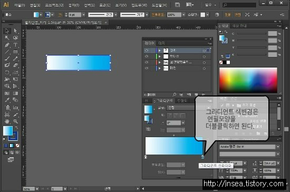Toggle visibility of the bottom 대인 layer
Screen dimensions: 290x192
tap(147, 68)
